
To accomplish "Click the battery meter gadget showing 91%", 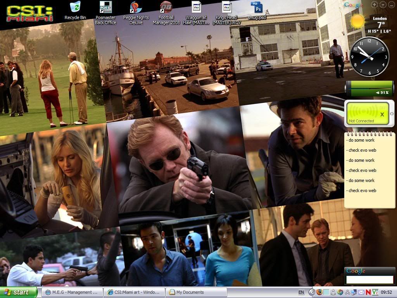I will (369, 89).
